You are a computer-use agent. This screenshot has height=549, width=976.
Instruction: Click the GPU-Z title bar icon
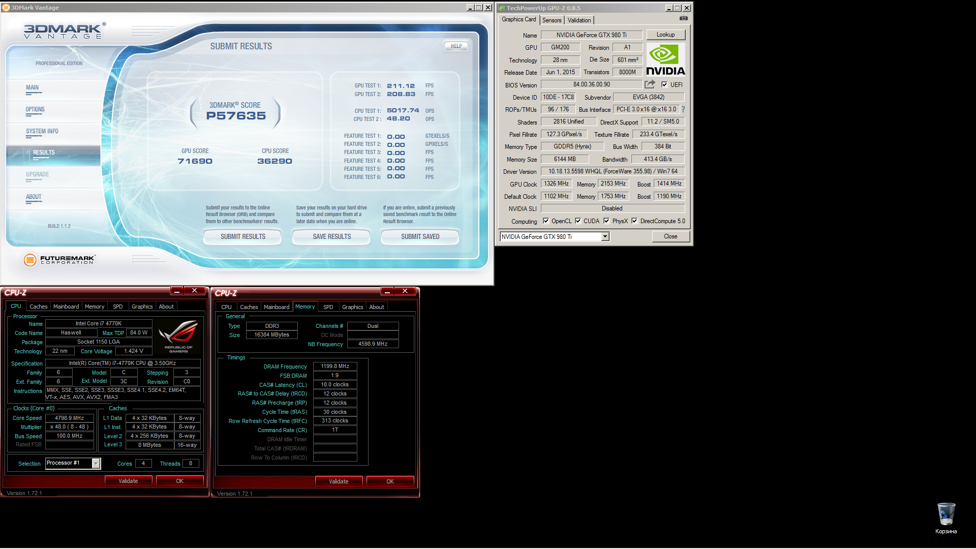pyautogui.click(x=502, y=8)
